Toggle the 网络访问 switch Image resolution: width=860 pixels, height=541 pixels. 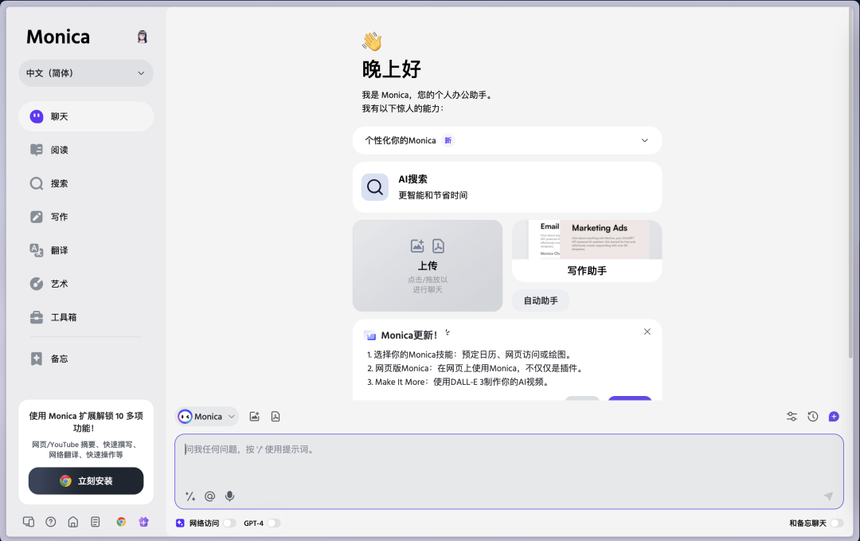pyautogui.click(x=230, y=523)
